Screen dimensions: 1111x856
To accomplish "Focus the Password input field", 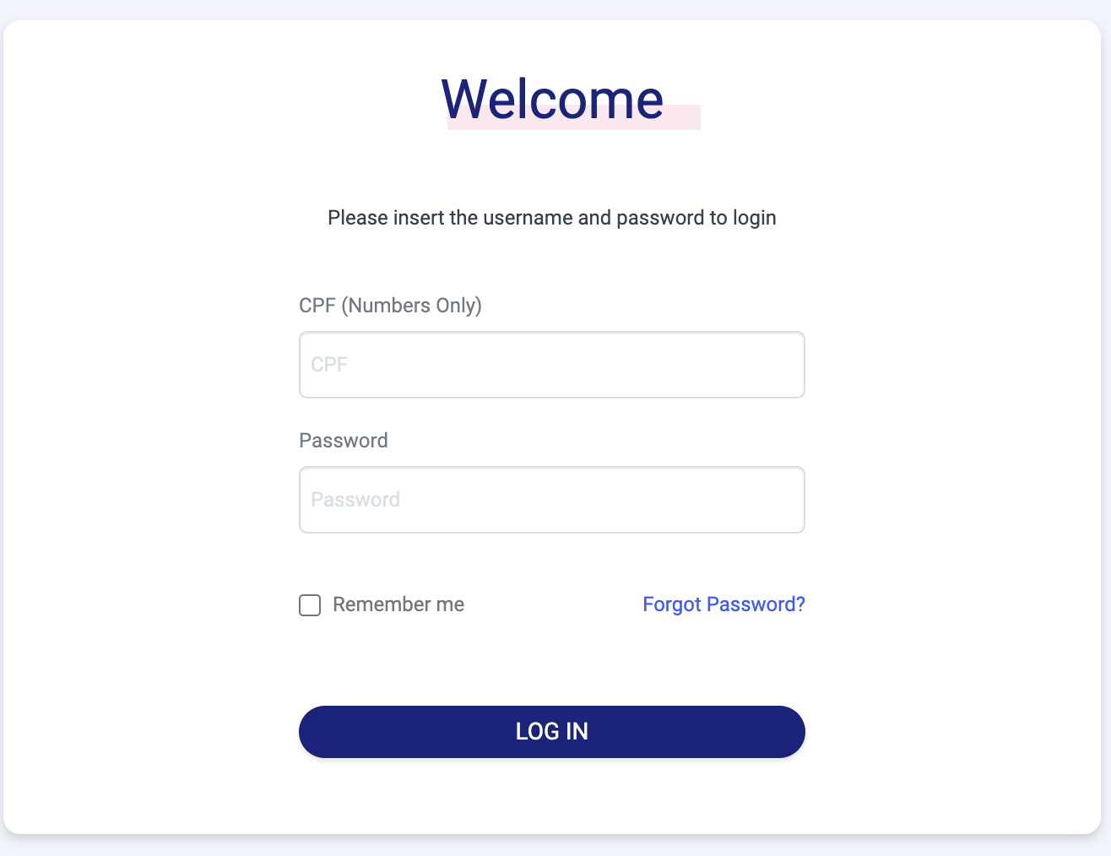I will pyautogui.click(x=551, y=500).
